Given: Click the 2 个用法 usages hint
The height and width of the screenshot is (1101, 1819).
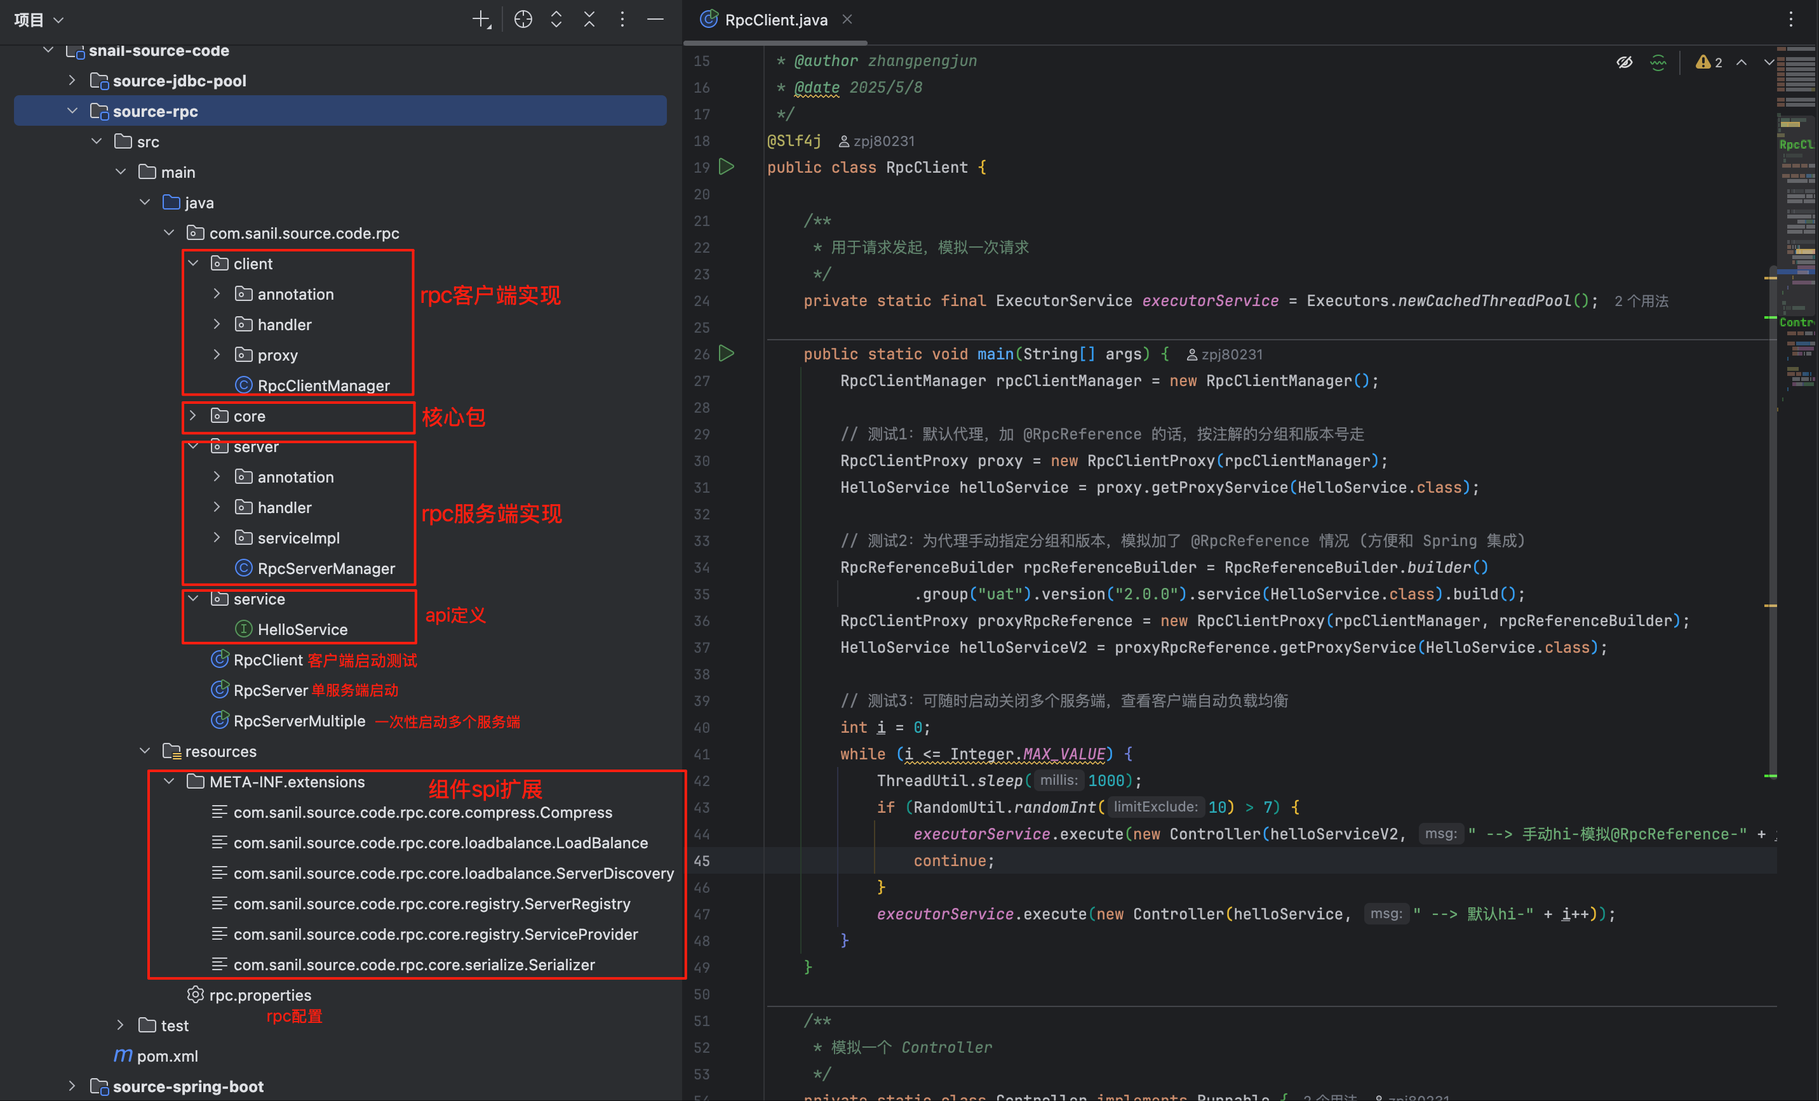Looking at the screenshot, I should coord(1641,301).
